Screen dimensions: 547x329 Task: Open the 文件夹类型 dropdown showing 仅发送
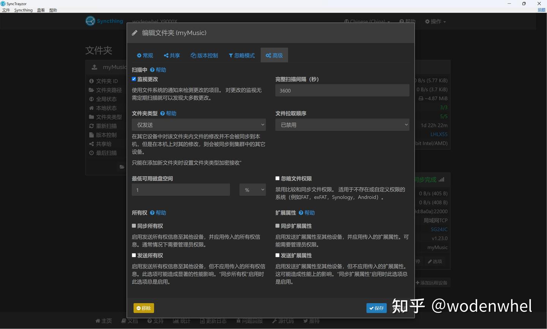(198, 124)
